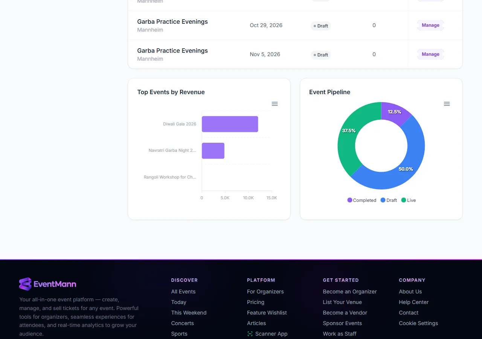Open the For Organizers page

pyautogui.click(x=265, y=292)
